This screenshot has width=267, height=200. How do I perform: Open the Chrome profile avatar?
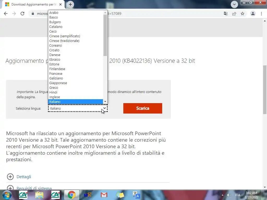click(253, 14)
